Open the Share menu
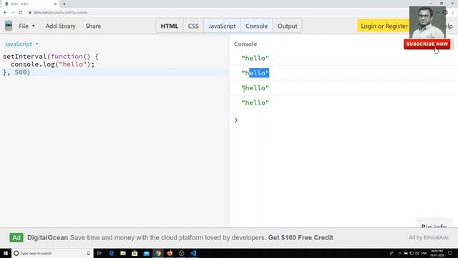The height and width of the screenshot is (258, 458). pyautogui.click(x=93, y=26)
